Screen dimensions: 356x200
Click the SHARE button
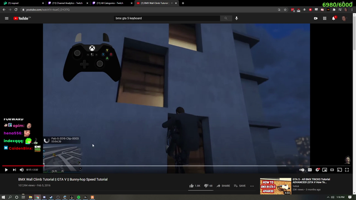coord(223,186)
